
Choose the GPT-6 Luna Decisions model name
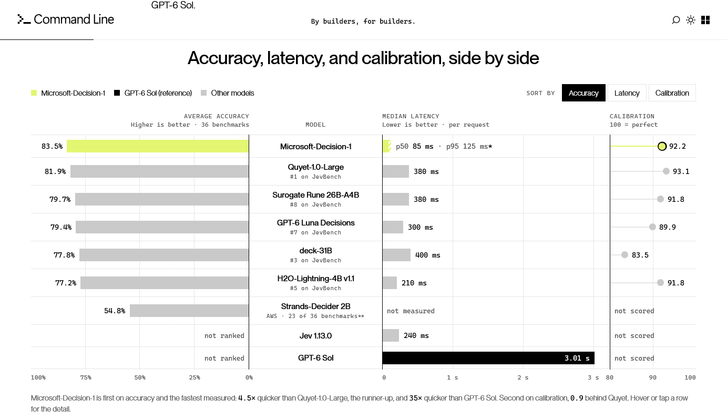pos(315,223)
